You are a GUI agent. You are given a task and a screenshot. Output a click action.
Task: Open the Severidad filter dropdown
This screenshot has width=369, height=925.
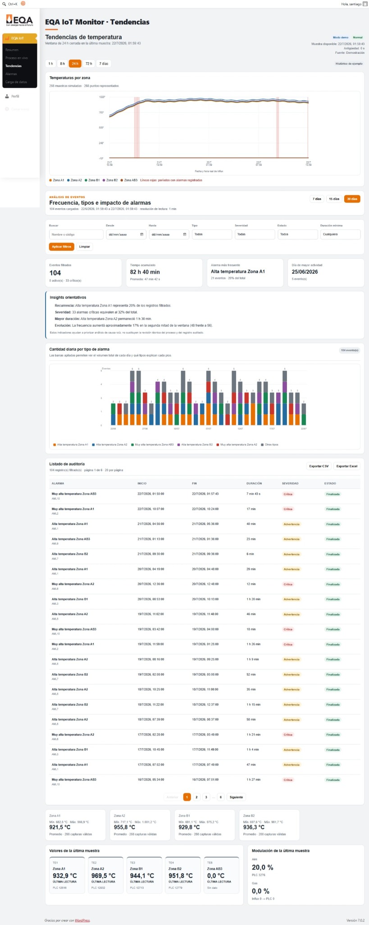255,234
